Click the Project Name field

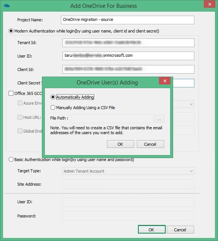click(x=128, y=20)
